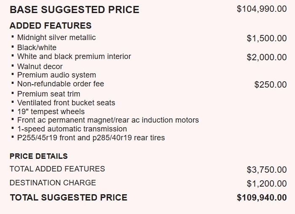Click Ventilated front bucket seats
The image size is (295, 214).
[x=66, y=103]
